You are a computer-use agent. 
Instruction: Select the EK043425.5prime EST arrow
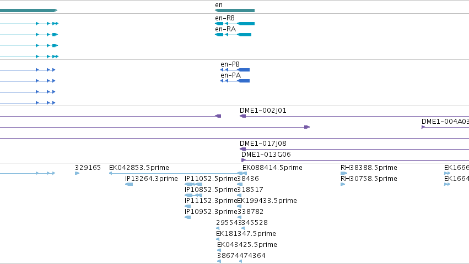pos(219,250)
